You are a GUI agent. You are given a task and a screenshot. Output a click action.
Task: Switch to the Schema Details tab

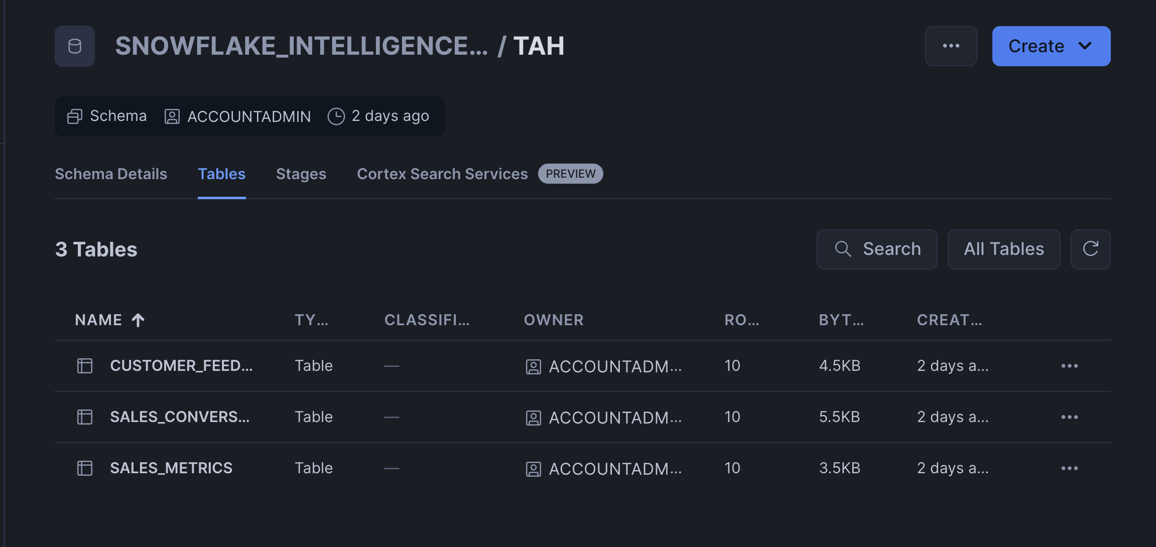click(111, 174)
